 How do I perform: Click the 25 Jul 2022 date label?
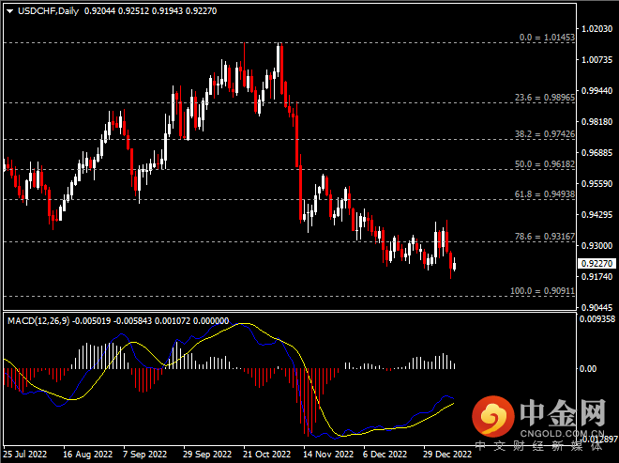pyautogui.click(x=26, y=453)
